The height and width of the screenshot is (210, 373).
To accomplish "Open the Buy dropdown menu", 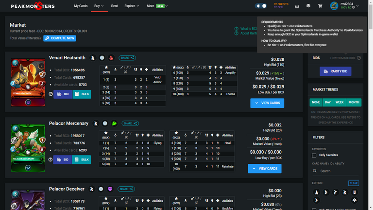I will pyautogui.click(x=99, y=6).
